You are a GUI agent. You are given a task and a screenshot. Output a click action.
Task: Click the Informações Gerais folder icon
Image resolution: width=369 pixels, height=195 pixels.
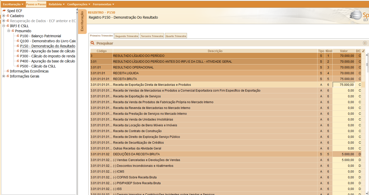[x=8, y=76]
